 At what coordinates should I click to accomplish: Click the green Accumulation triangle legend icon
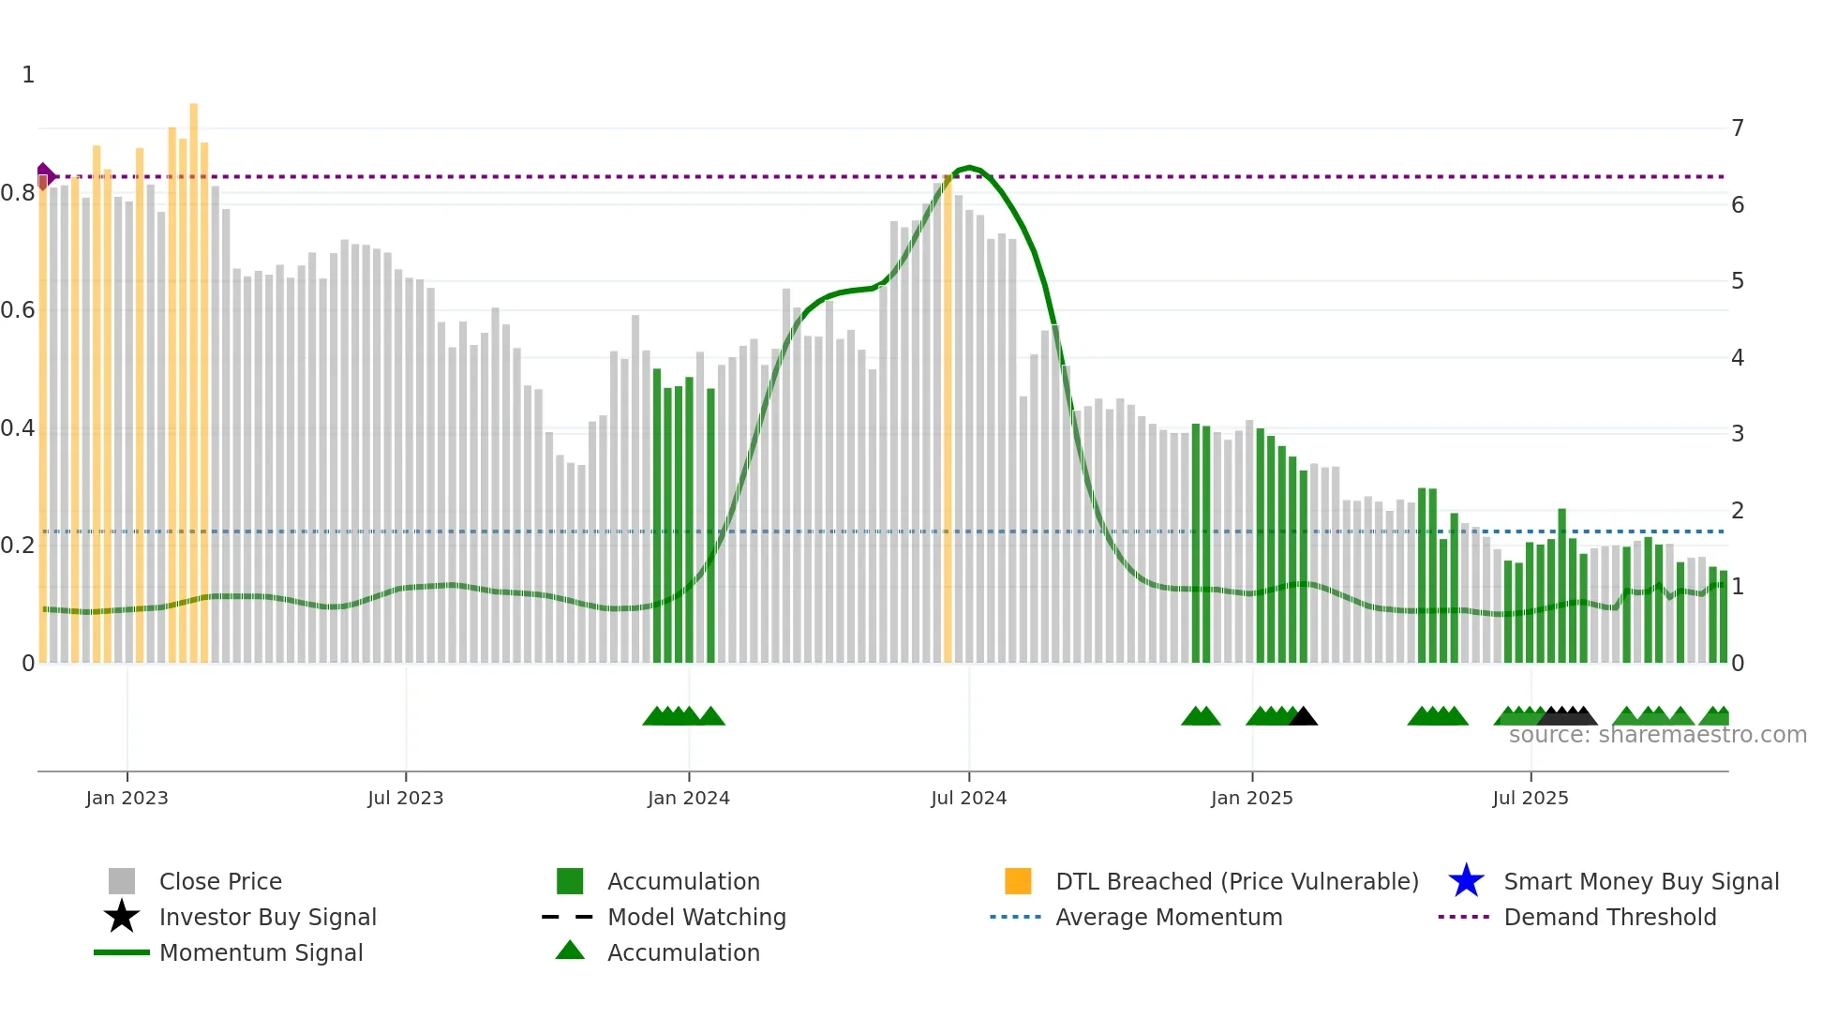tap(570, 951)
